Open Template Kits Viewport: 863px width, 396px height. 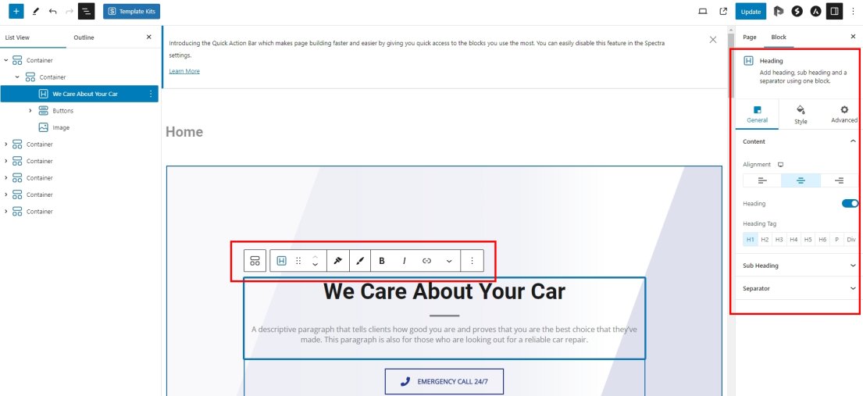click(x=131, y=11)
